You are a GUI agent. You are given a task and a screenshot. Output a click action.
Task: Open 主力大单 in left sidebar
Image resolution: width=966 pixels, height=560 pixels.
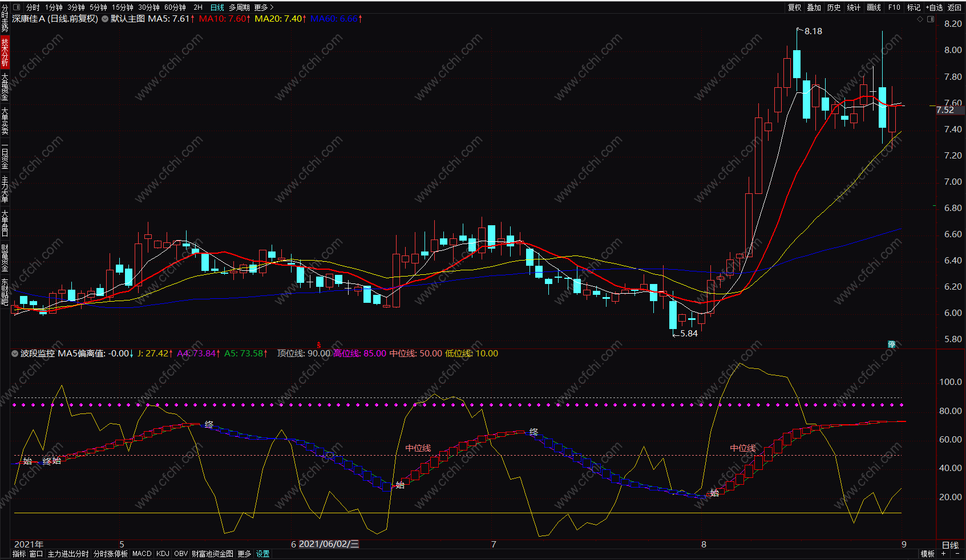(5, 189)
